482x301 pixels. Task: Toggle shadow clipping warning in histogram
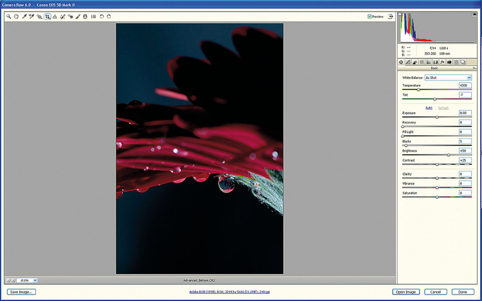pos(400,14)
